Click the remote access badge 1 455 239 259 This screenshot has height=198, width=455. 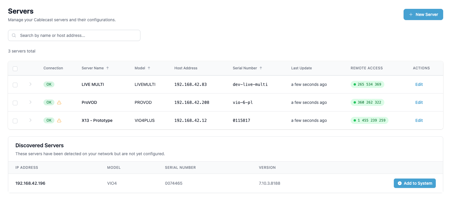[370, 120]
